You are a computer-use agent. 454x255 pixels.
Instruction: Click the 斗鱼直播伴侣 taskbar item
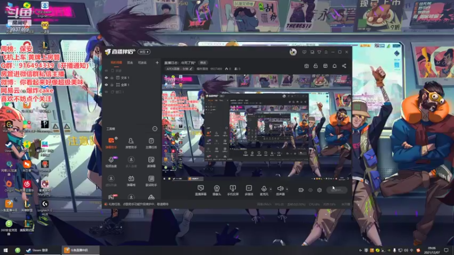pyautogui.click(x=81, y=250)
